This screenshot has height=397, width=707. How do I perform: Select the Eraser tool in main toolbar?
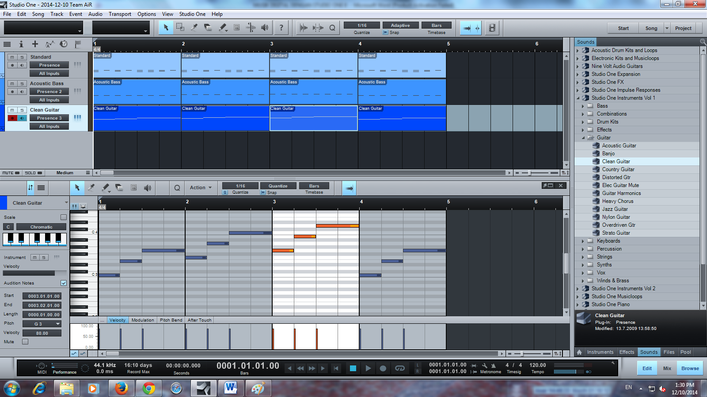click(208, 27)
